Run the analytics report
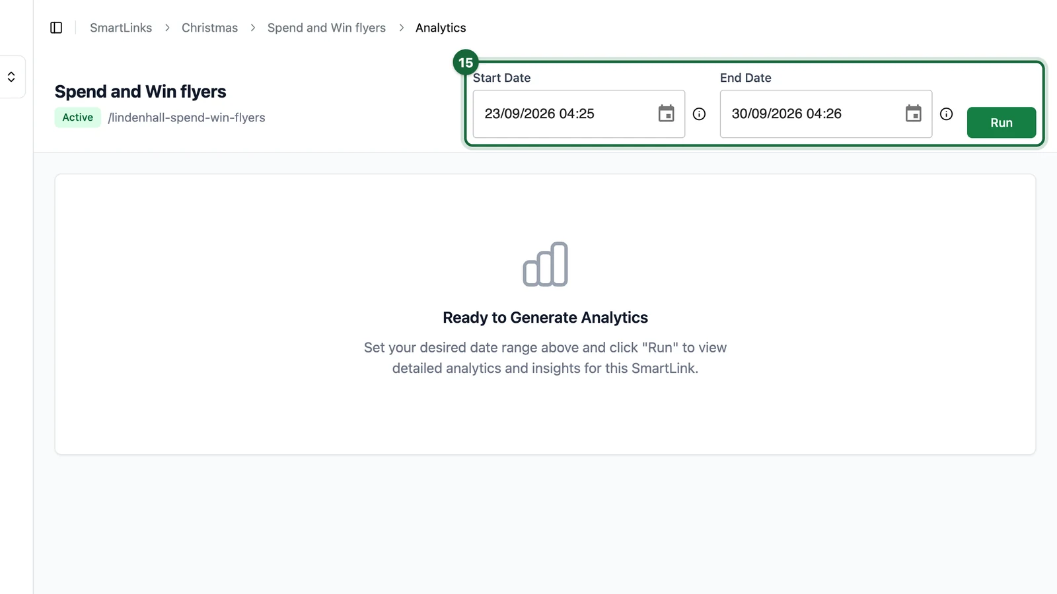The width and height of the screenshot is (1057, 594). click(1001, 123)
